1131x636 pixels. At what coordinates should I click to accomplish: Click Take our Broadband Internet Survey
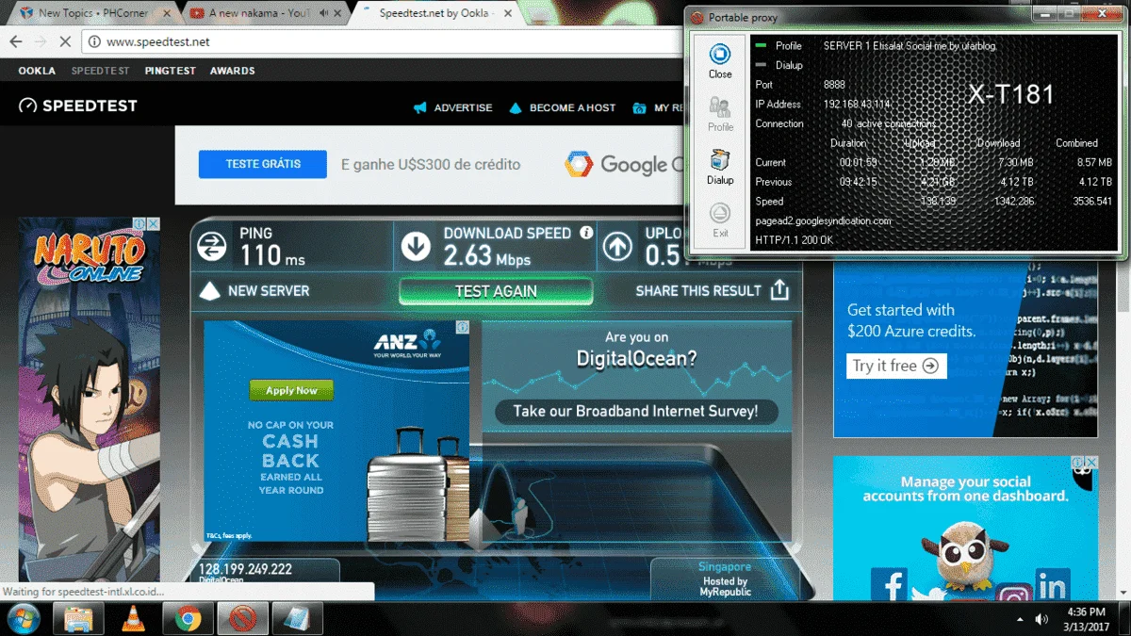(635, 411)
